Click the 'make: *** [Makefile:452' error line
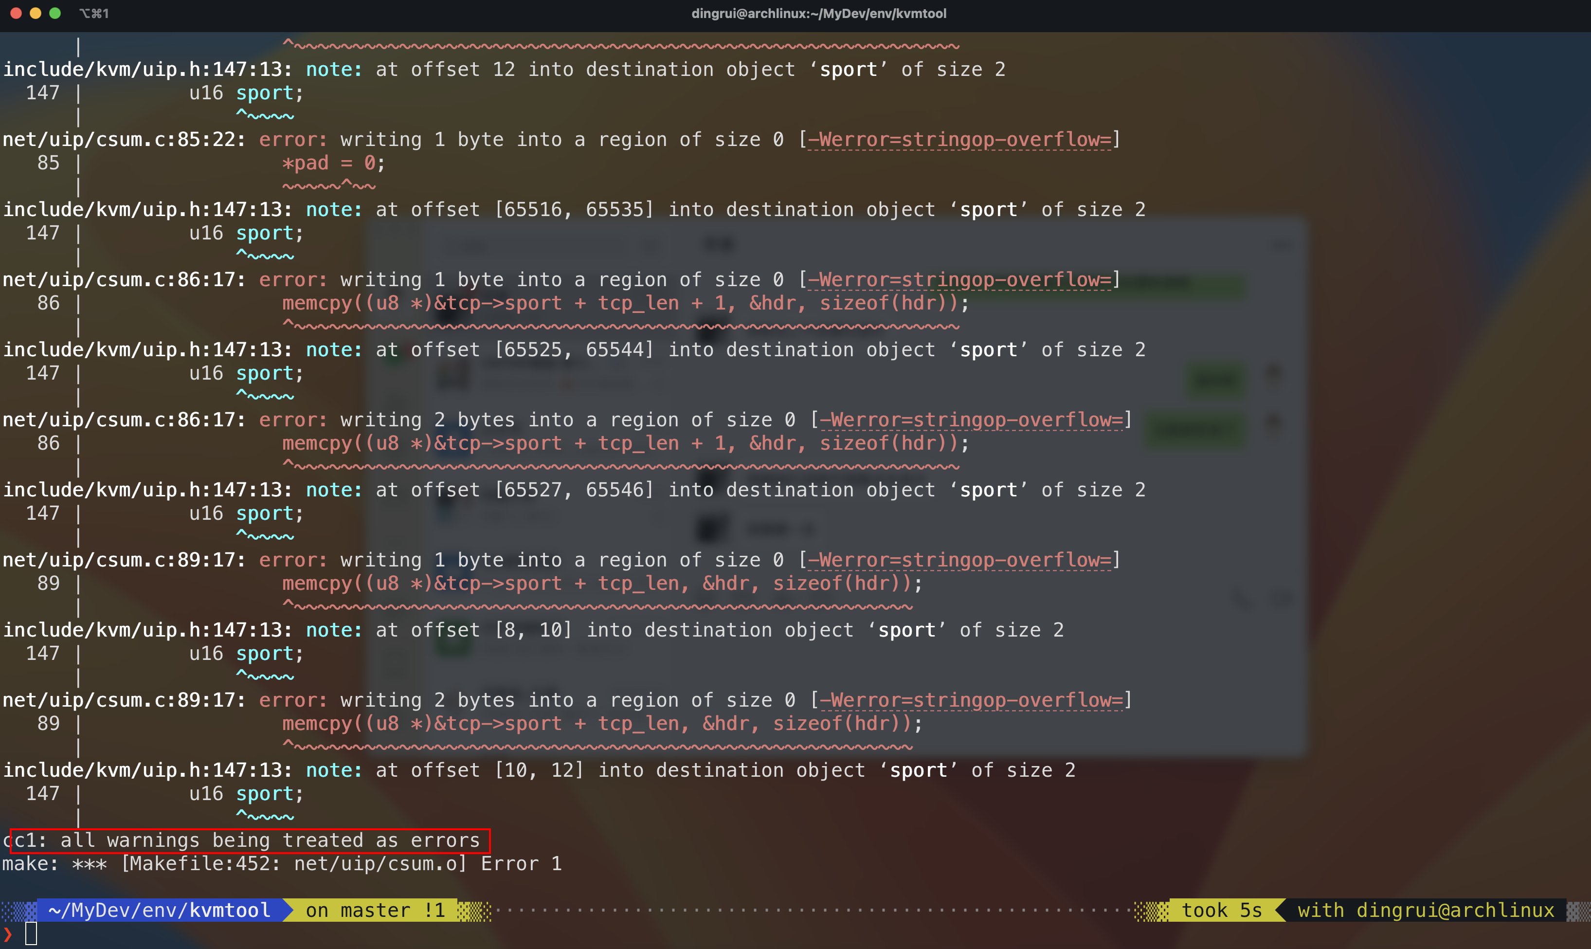The width and height of the screenshot is (1591, 949). coord(281,863)
